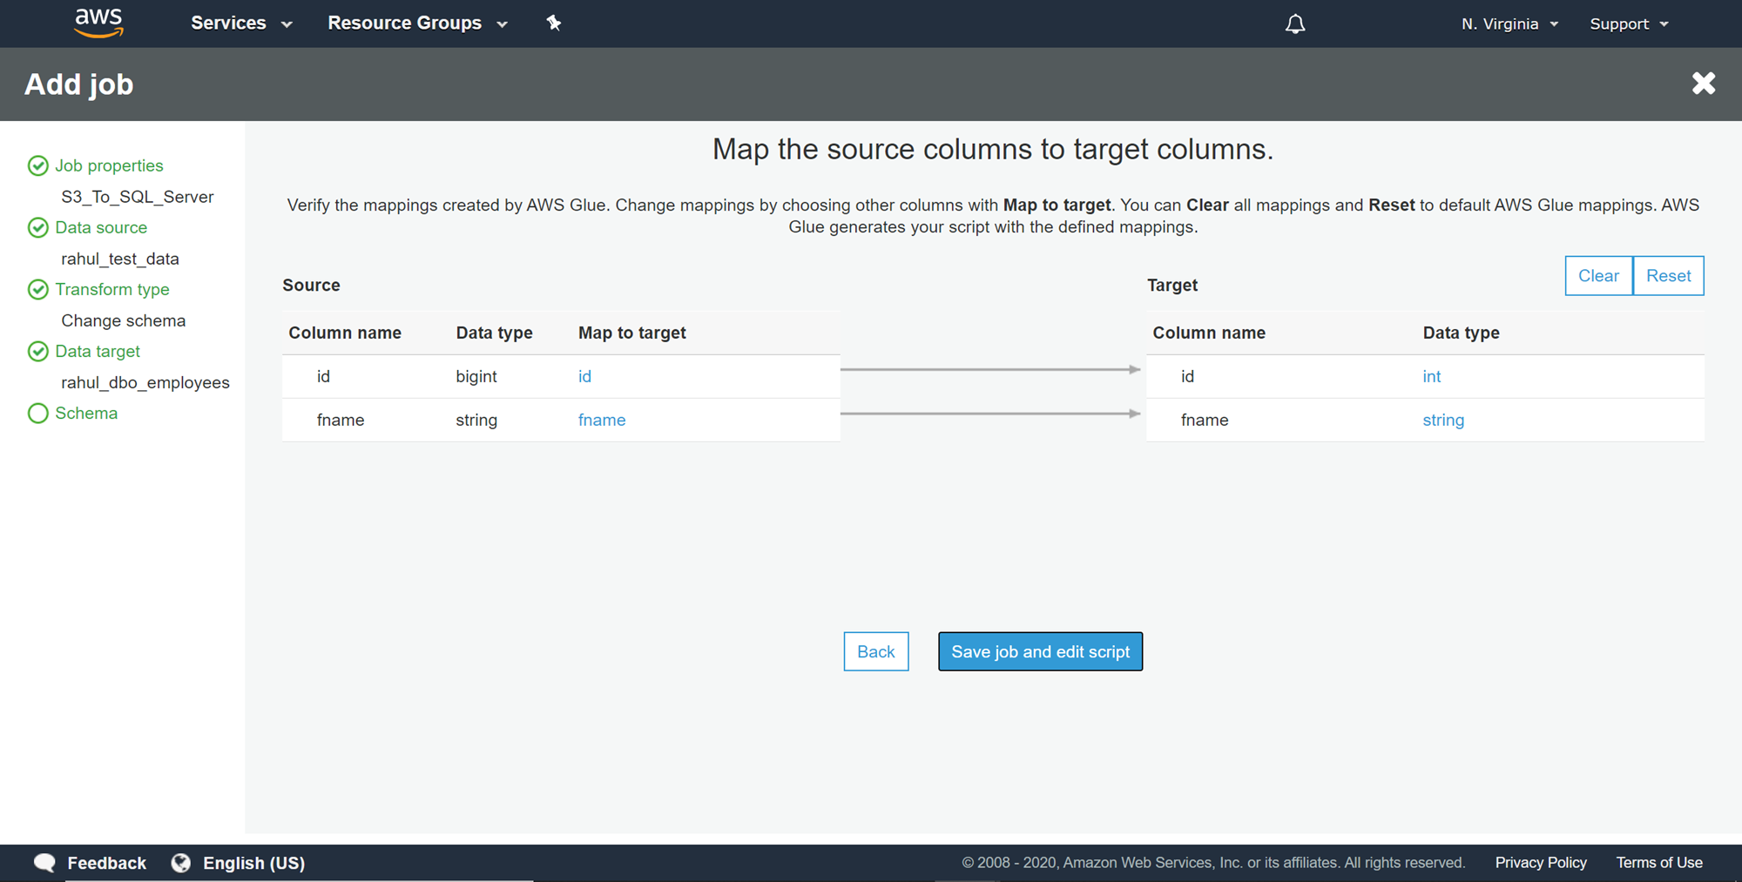Open the Support menu
1742x882 pixels.
pos(1629,24)
